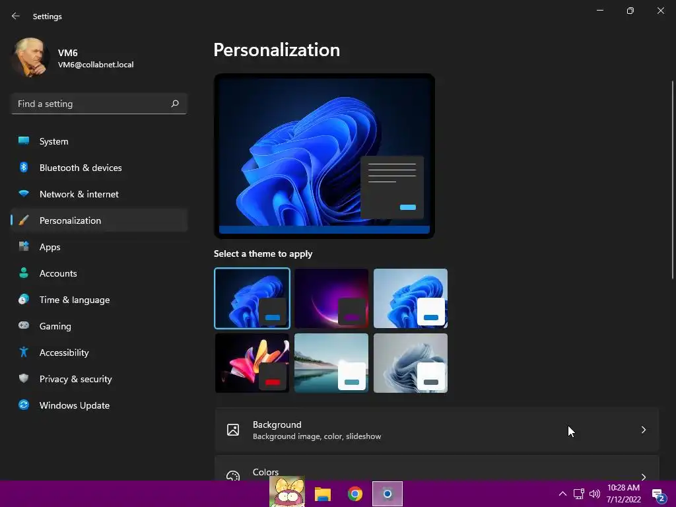
Task: Click the VM6@collabnet.local account text
Action: click(x=96, y=65)
